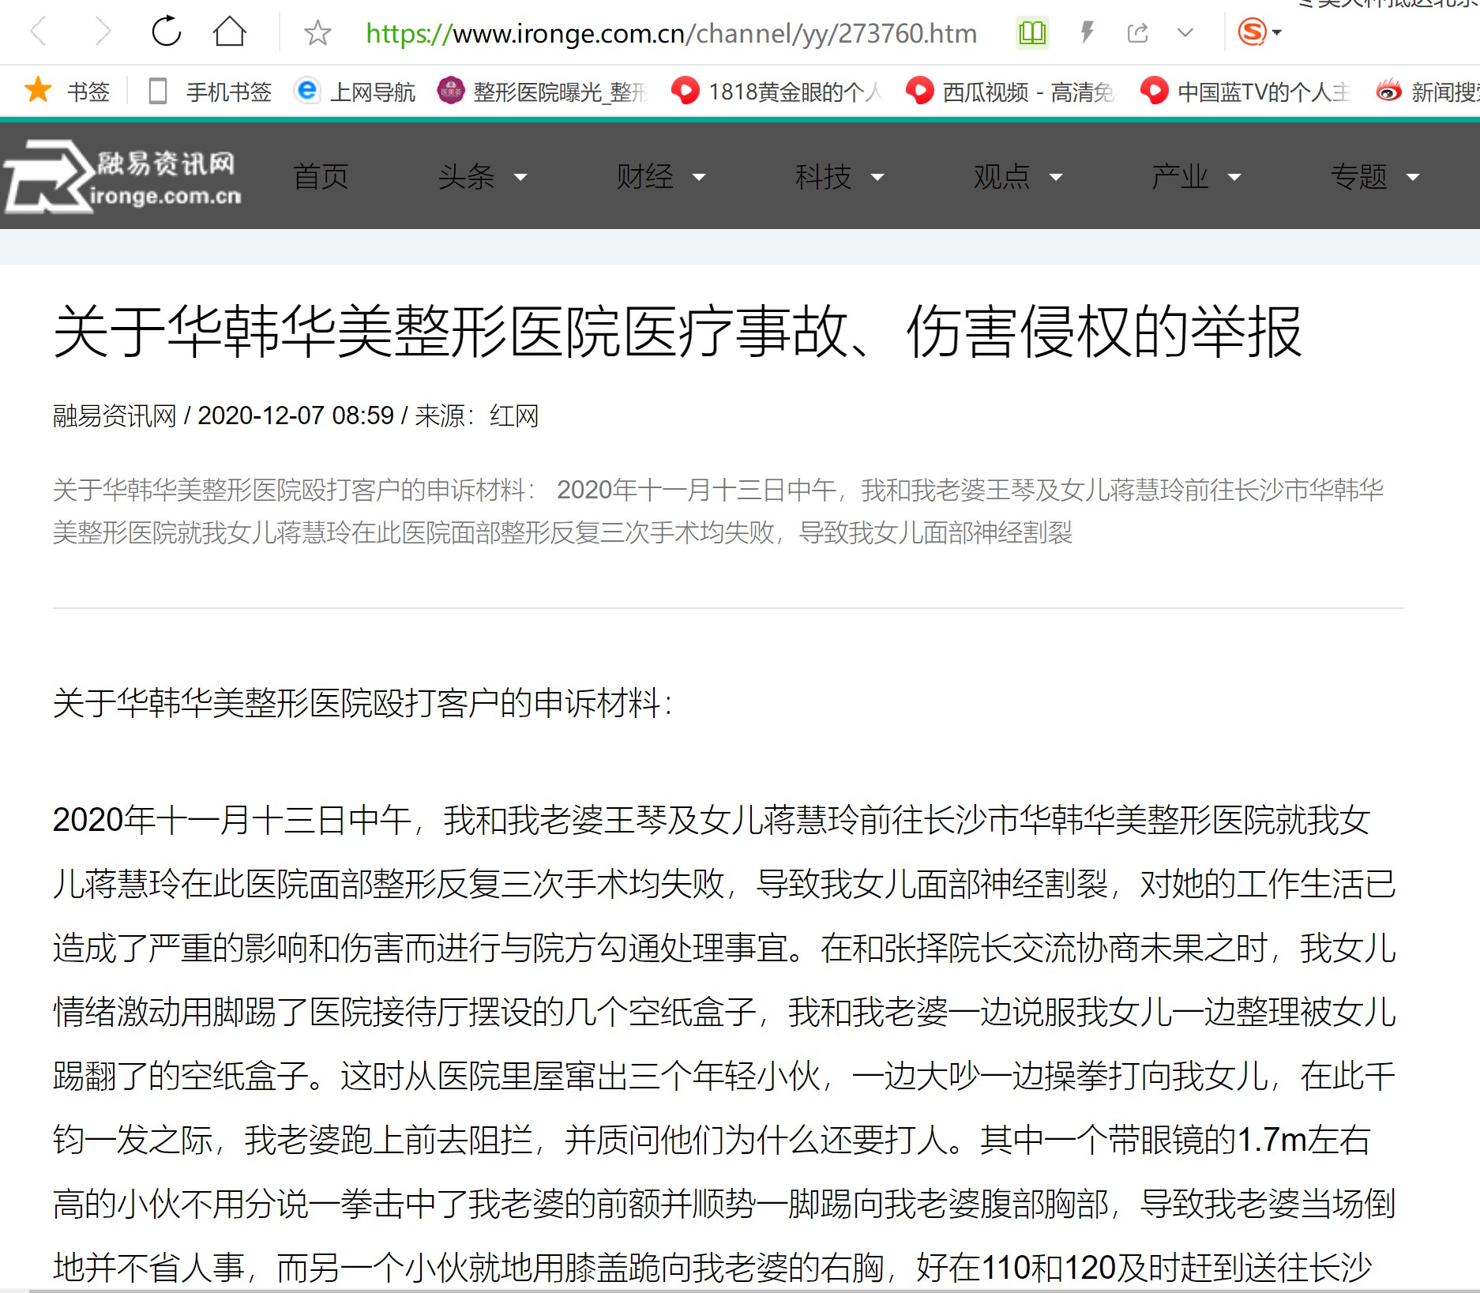The image size is (1480, 1293).
Task: Open the 产业 menu
Action: tap(1181, 177)
